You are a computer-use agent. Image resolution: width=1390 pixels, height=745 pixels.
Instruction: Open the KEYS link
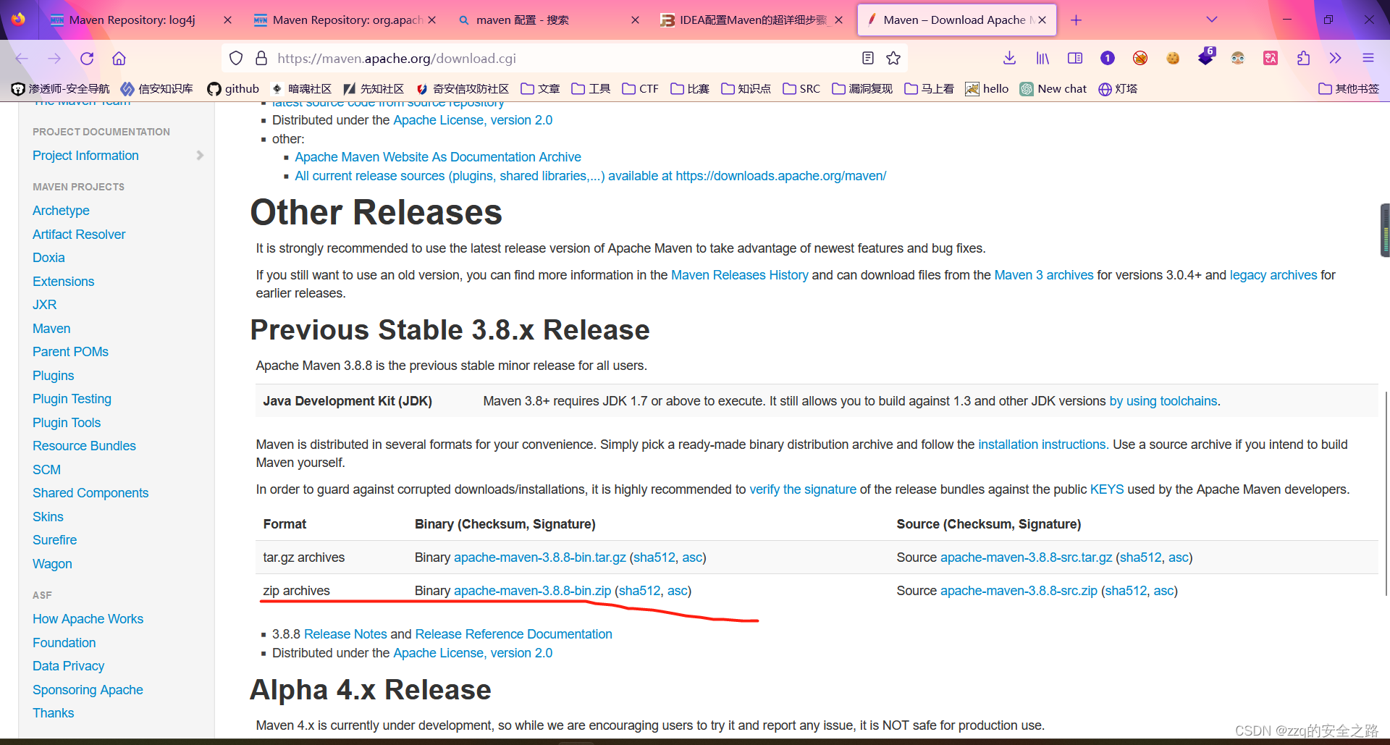[1107, 489]
